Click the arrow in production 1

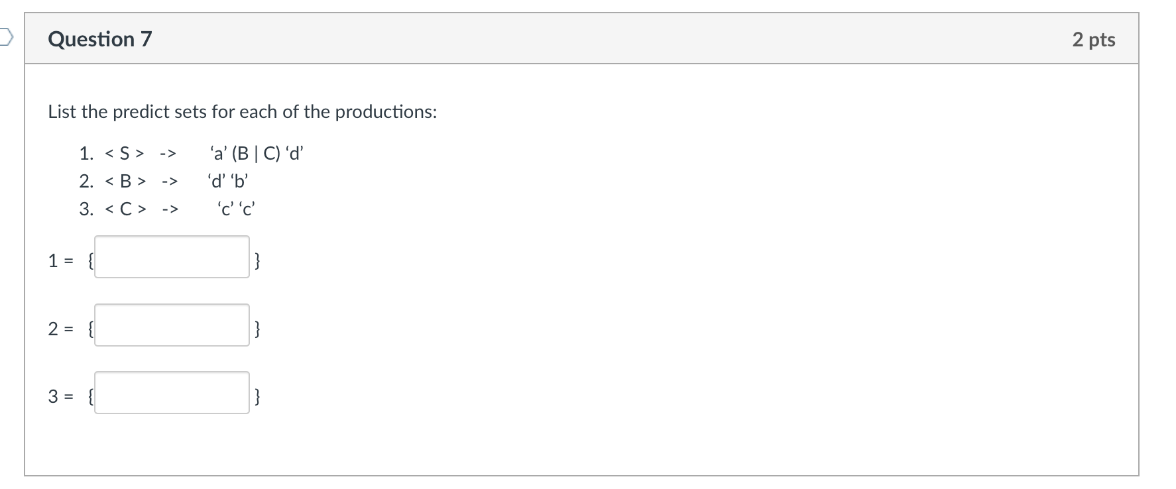click(x=168, y=154)
